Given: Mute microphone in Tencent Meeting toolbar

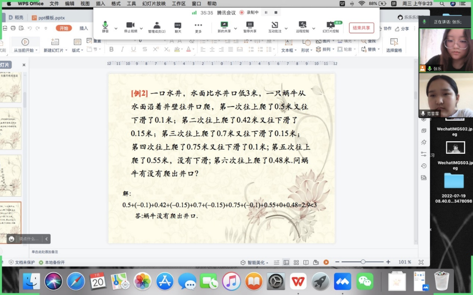Looking at the screenshot, I should pyautogui.click(x=105, y=27).
